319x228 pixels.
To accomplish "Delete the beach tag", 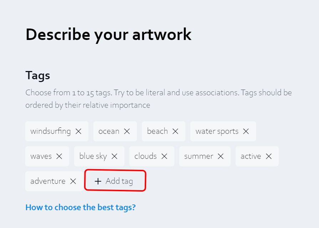I will (x=175, y=131).
